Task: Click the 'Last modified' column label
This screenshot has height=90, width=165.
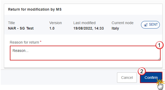Action: (84, 23)
